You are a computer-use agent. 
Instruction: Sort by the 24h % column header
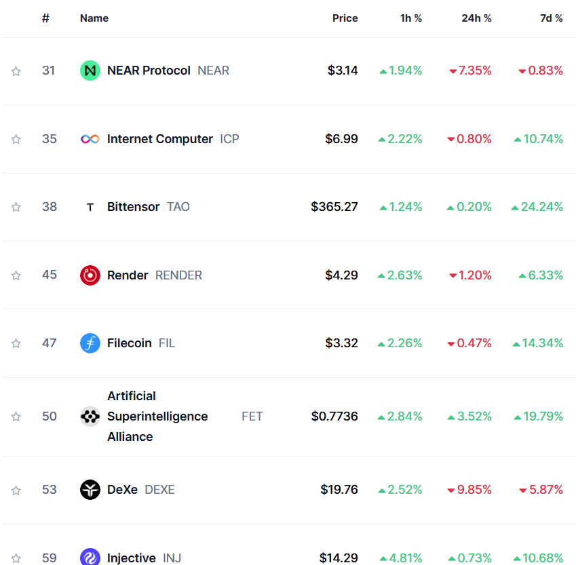pyautogui.click(x=476, y=18)
